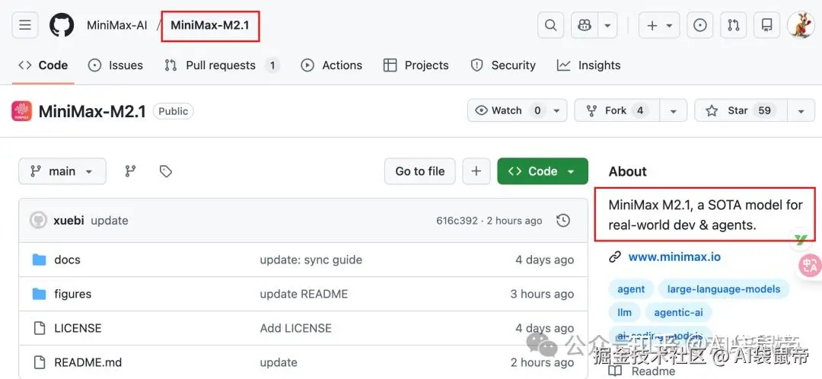This screenshot has width=822, height=379.
Task: Open the docs folder
Action: (67, 260)
